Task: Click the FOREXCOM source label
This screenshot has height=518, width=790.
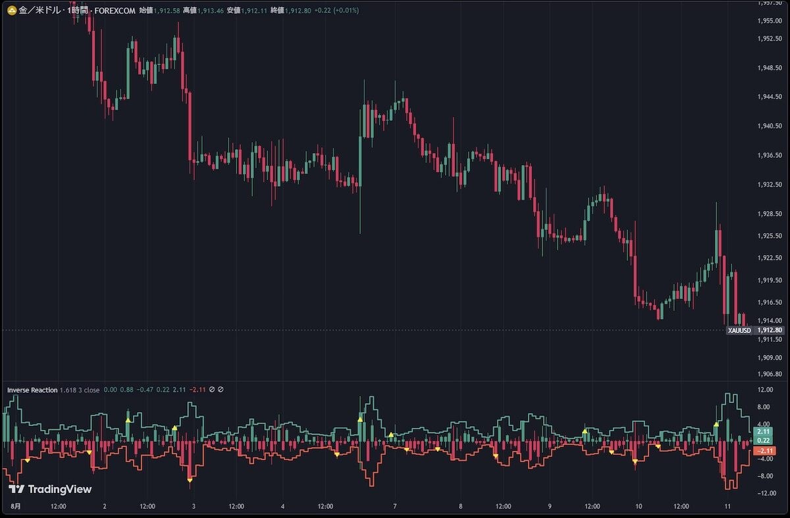Action: point(115,11)
